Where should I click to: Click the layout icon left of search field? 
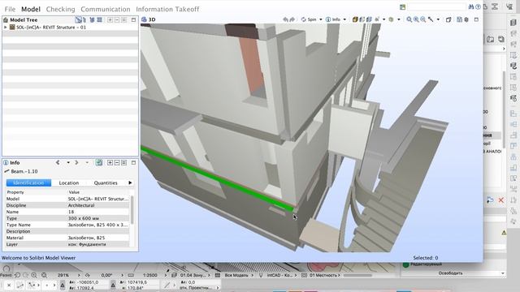403,7
